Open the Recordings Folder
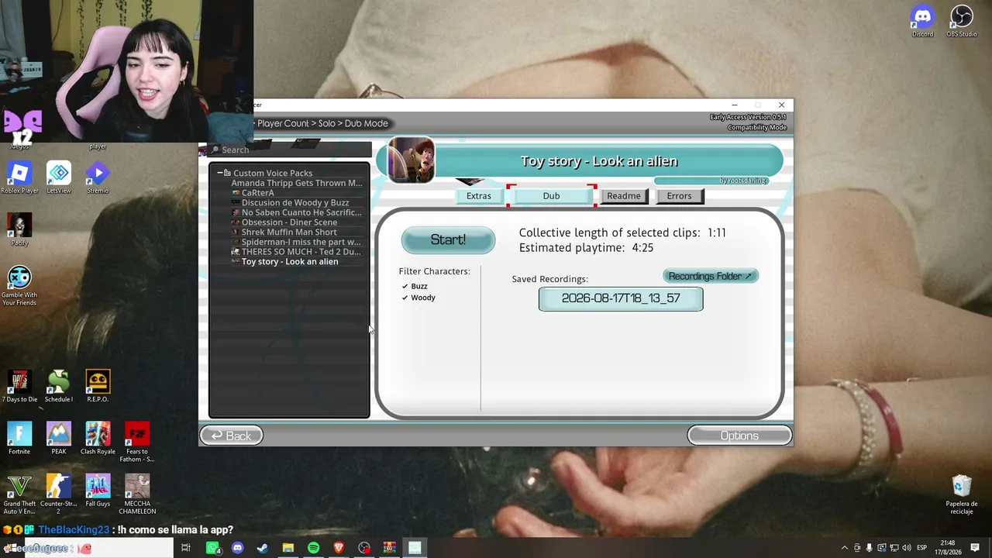 (710, 276)
